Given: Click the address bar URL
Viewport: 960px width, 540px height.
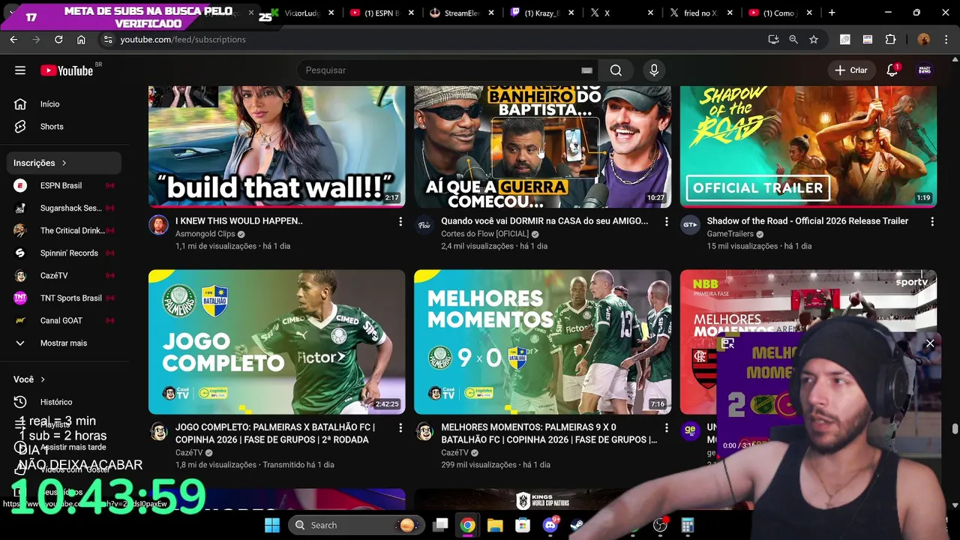Looking at the screenshot, I should coord(183,40).
